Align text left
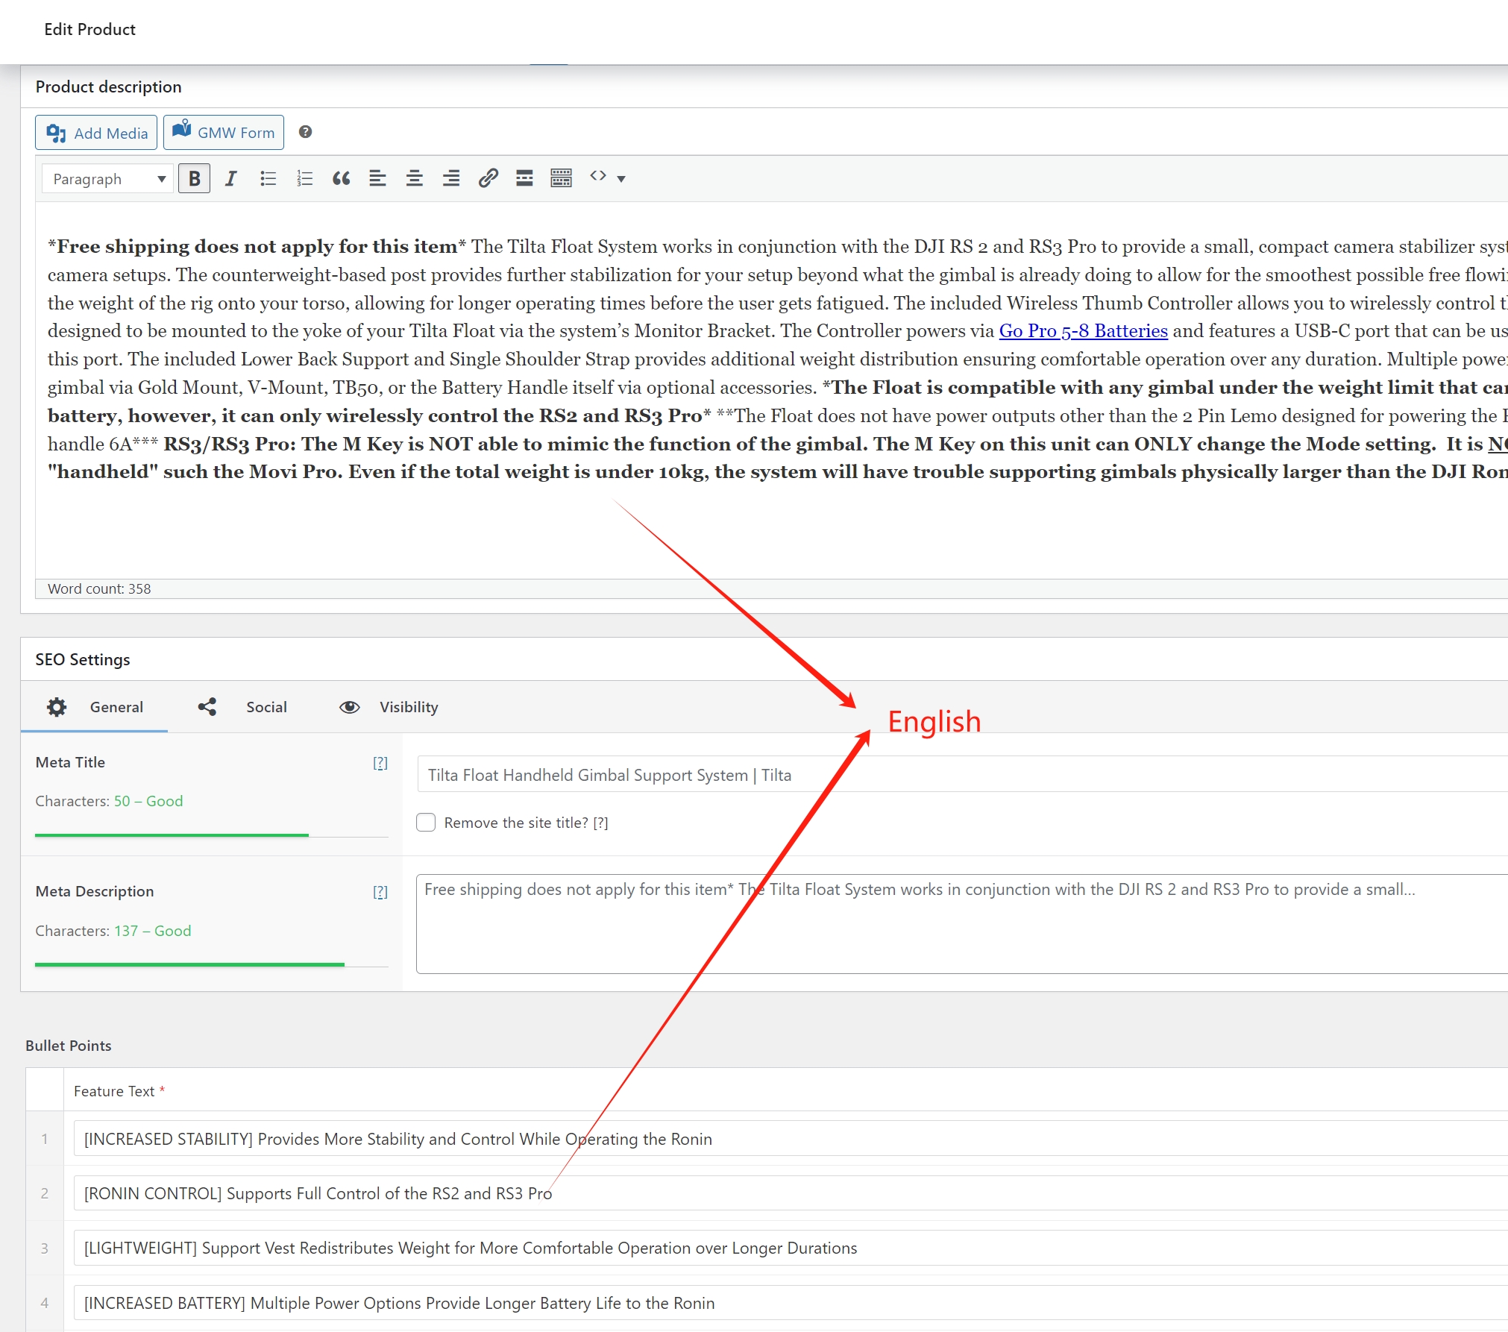Image resolution: width=1508 pixels, height=1332 pixels. [x=377, y=178]
